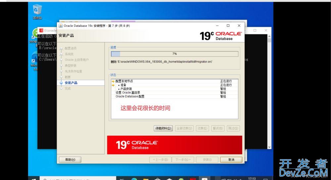Open help with 帮助(H) button
The width and height of the screenshot is (331, 180).
point(70,160)
